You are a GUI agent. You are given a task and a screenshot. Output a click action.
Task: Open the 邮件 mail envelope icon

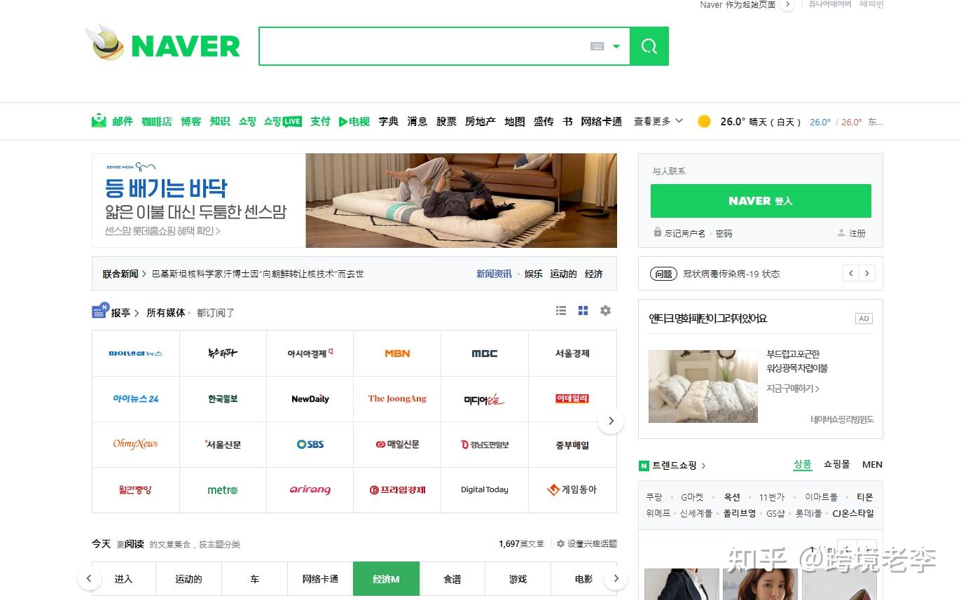(x=99, y=120)
